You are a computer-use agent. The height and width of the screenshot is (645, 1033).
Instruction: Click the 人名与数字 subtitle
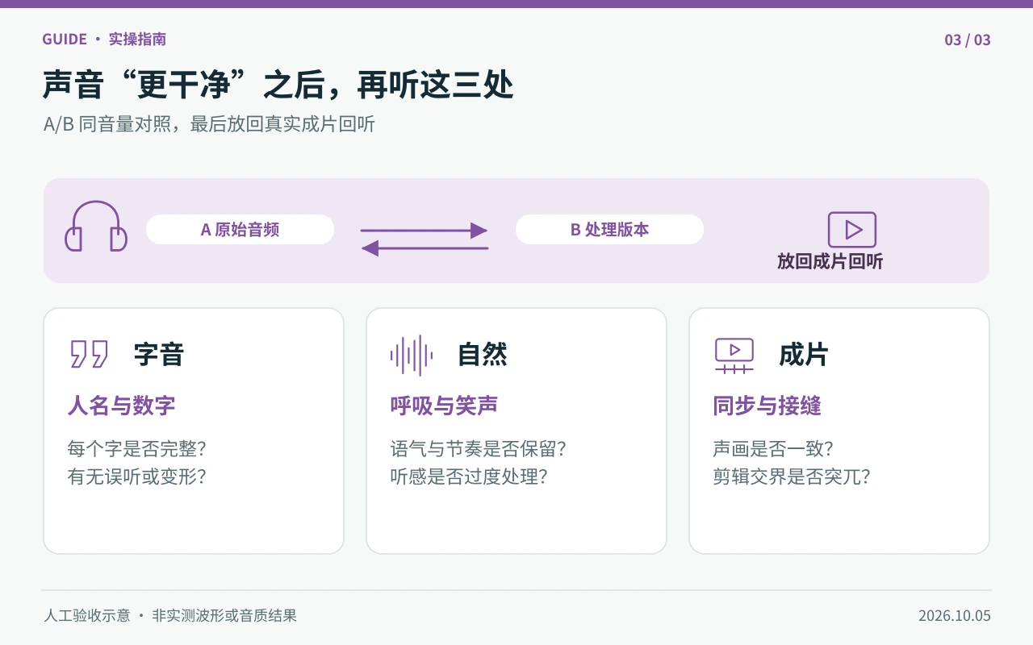coord(122,406)
